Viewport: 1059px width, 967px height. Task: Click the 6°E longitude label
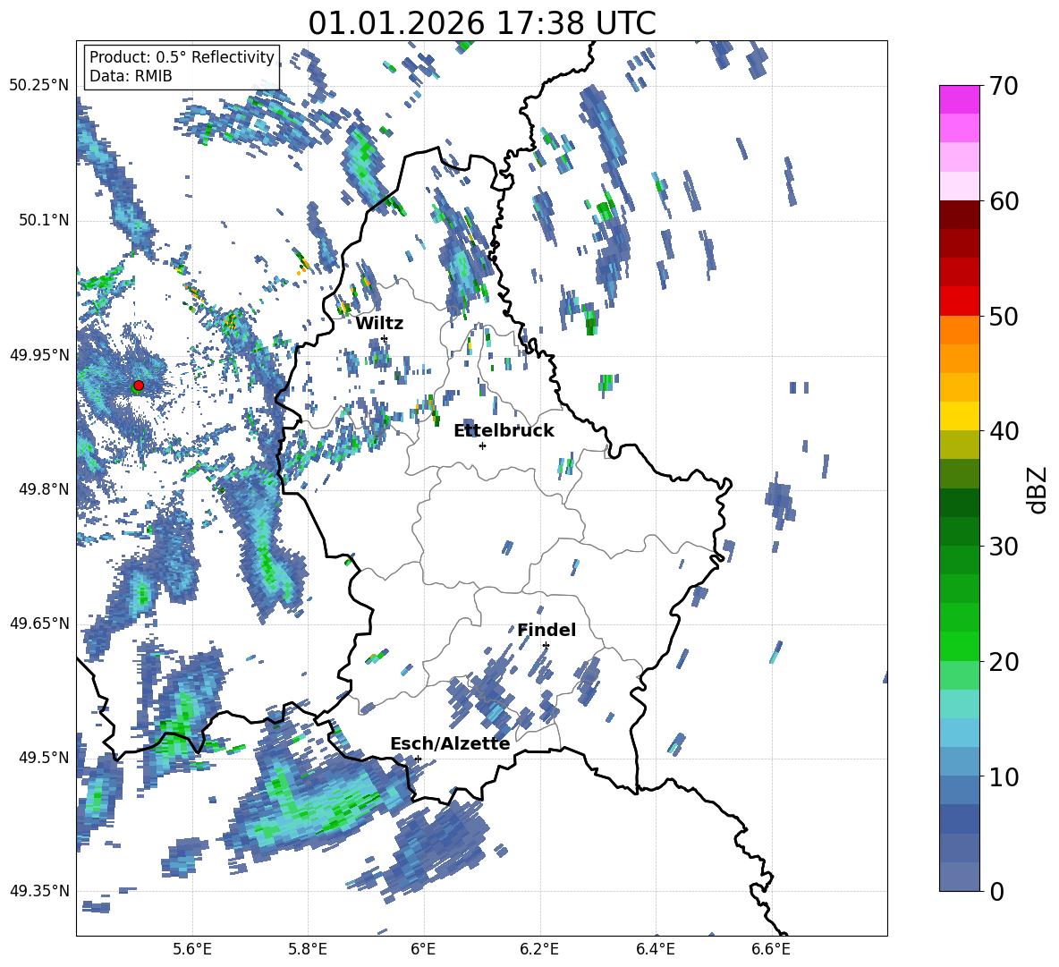click(x=423, y=949)
